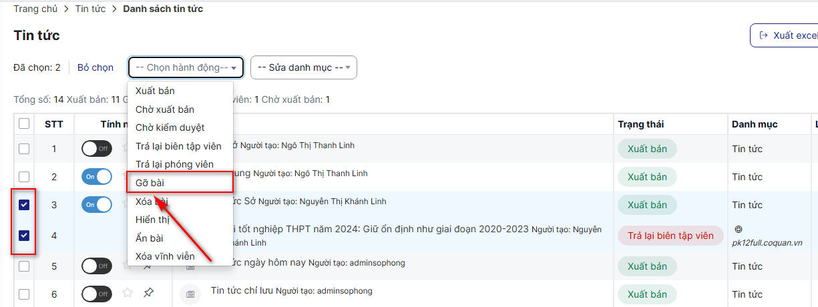Viewport: 818px width, 307px height.
Task: Click the 'Trả lại biên tập viên' status badge
Action: pyautogui.click(x=670, y=236)
